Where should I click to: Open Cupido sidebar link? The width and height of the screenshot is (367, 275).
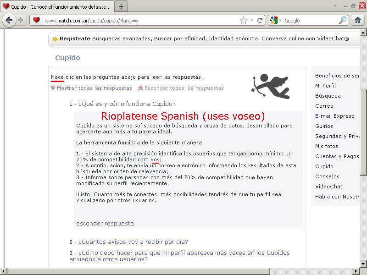(x=324, y=166)
